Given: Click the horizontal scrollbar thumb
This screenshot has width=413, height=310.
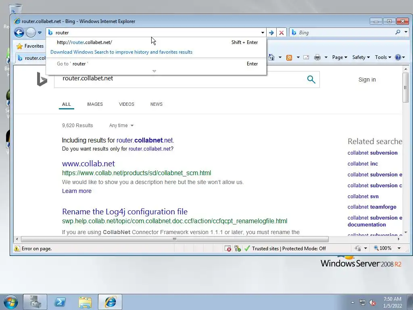Looking at the screenshot, I should [x=175, y=239].
